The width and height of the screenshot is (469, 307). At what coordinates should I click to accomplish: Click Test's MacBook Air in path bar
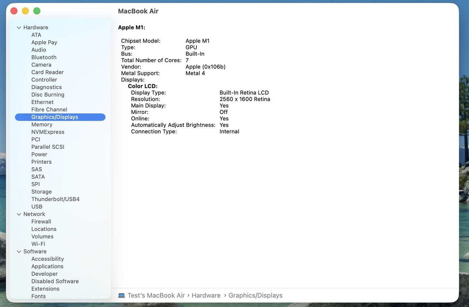pyautogui.click(x=156, y=295)
